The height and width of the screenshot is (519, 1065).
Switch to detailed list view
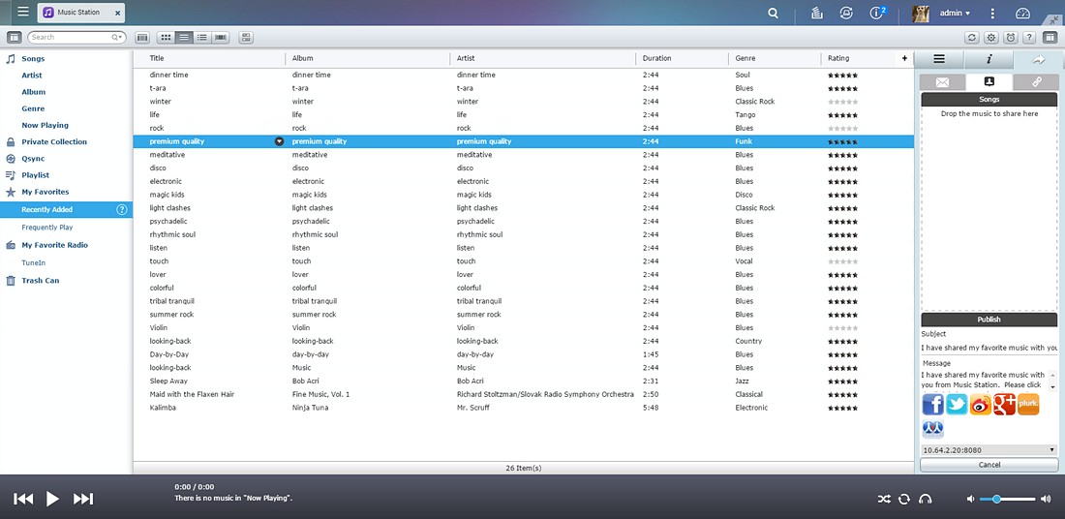coord(183,38)
